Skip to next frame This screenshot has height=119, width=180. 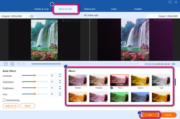click(23, 64)
